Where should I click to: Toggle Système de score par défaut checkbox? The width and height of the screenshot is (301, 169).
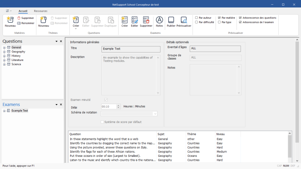(x=102, y=122)
